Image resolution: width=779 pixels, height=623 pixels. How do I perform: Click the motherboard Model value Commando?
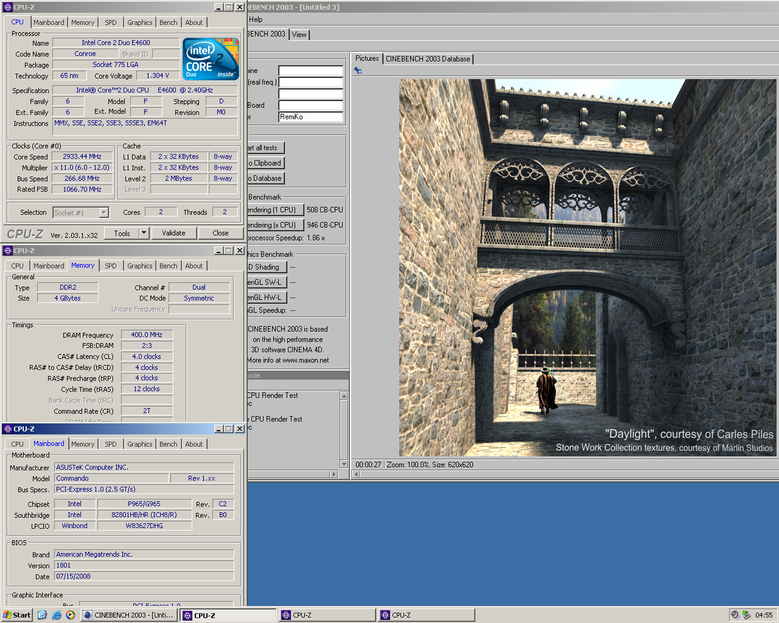111,478
